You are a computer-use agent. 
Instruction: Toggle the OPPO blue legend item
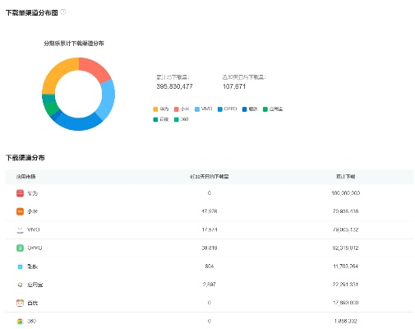click(x=227, y=109)
